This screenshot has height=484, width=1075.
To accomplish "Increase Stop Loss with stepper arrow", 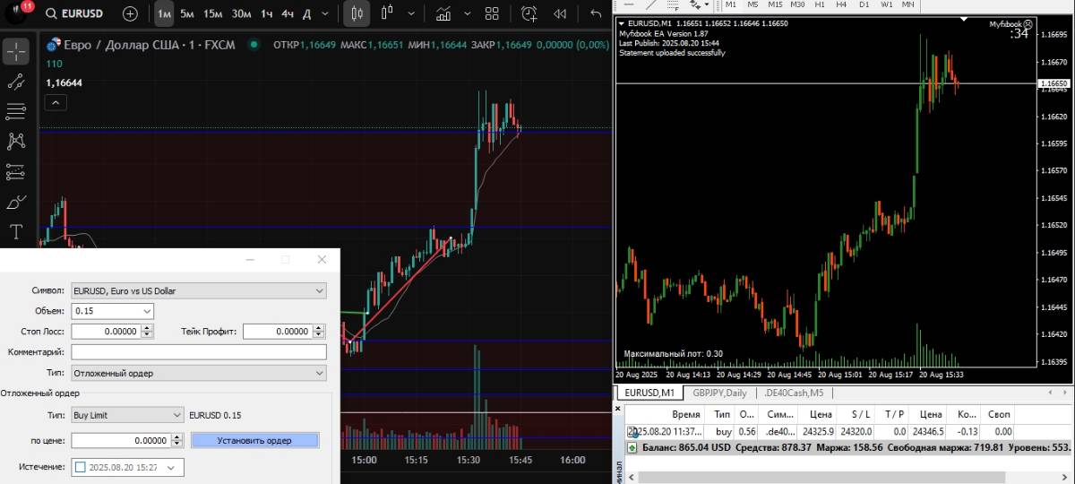I will point(148,328).
